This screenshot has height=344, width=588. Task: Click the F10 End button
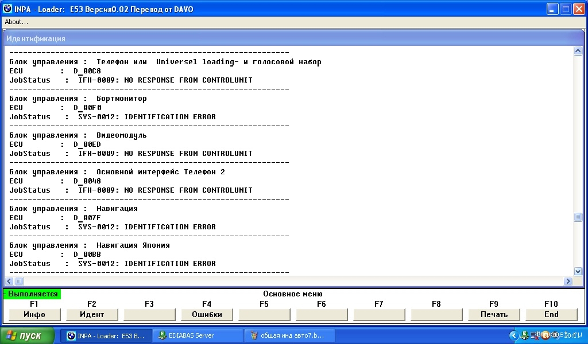pos(551,314)
